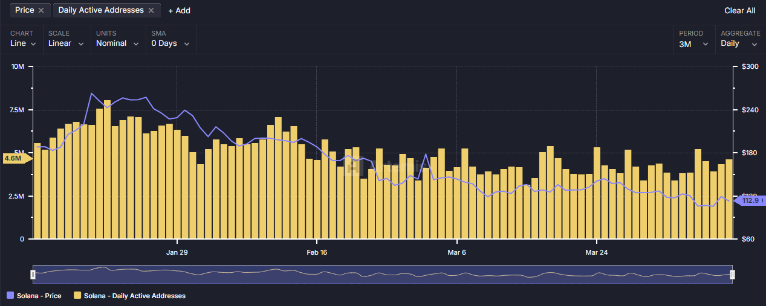Click the $180 right axis label
Screen dimensions: 766x306
click(x=750, y=153)
